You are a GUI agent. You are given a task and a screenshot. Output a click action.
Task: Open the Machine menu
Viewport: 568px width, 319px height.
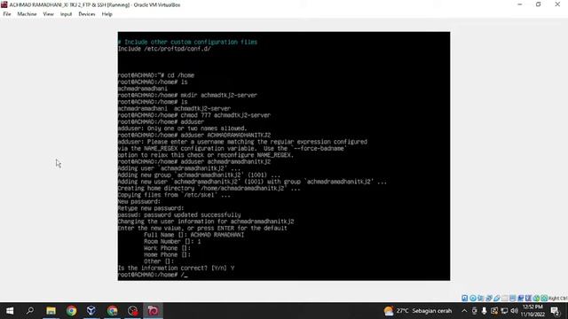(27, 14)
